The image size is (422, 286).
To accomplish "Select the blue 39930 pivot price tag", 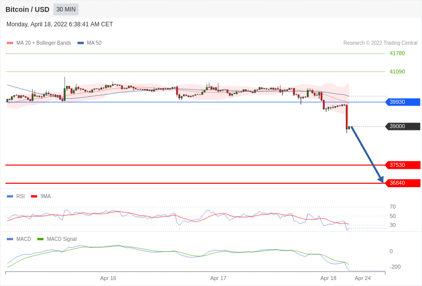I will pos(403,102).
